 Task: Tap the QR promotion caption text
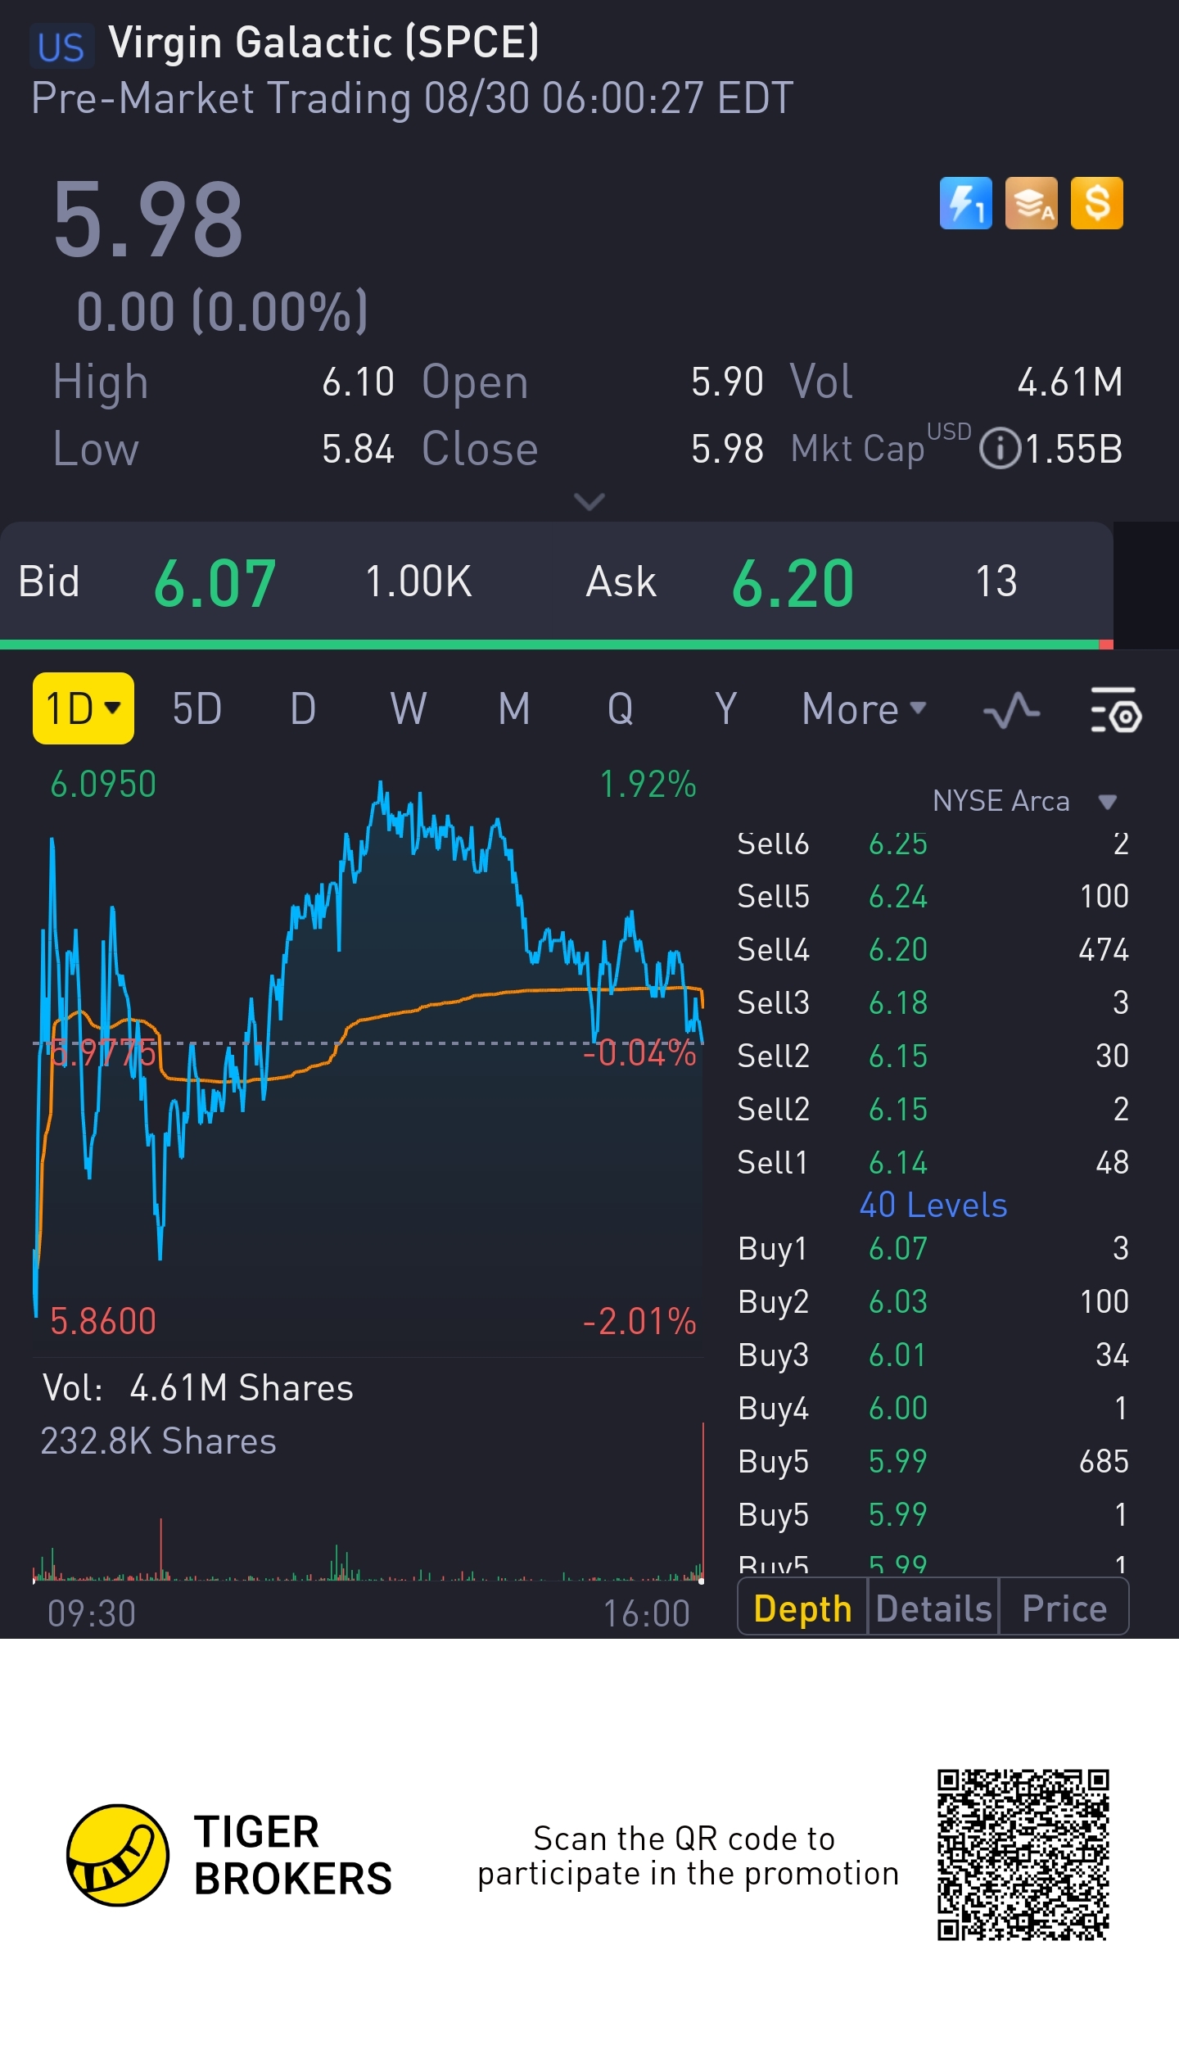click(x=688, y=1856)
